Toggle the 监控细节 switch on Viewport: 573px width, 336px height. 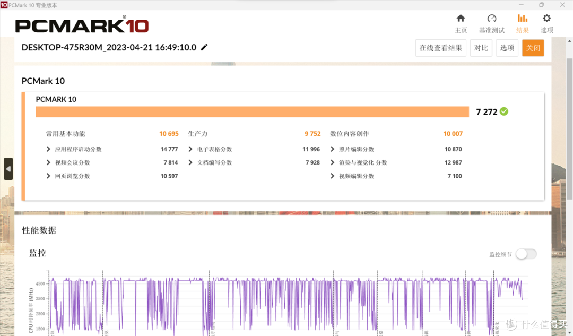[526, 254]
